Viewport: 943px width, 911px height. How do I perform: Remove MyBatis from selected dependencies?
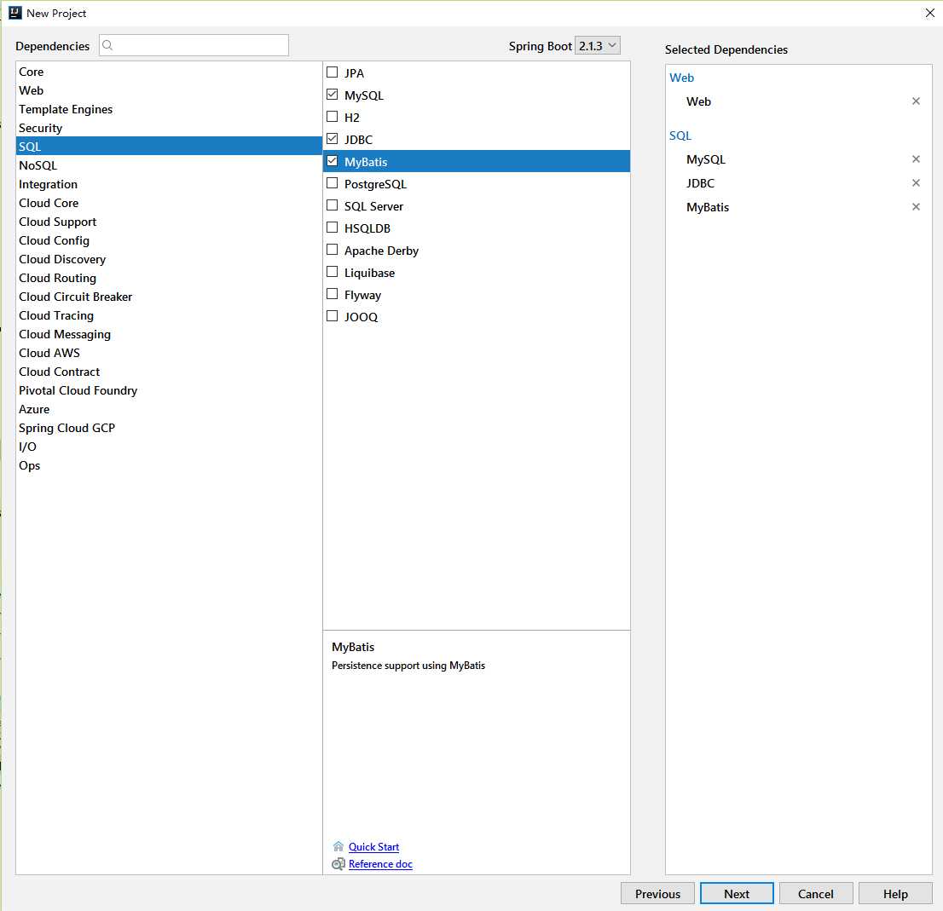click(916, 207)
